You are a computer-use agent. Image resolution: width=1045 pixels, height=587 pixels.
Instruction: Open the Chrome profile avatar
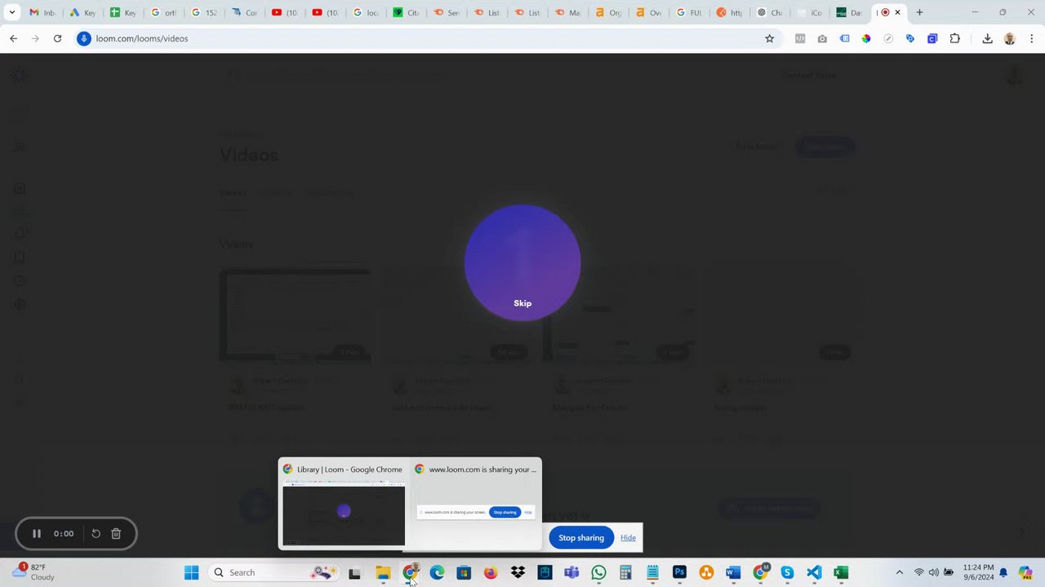1010,38
